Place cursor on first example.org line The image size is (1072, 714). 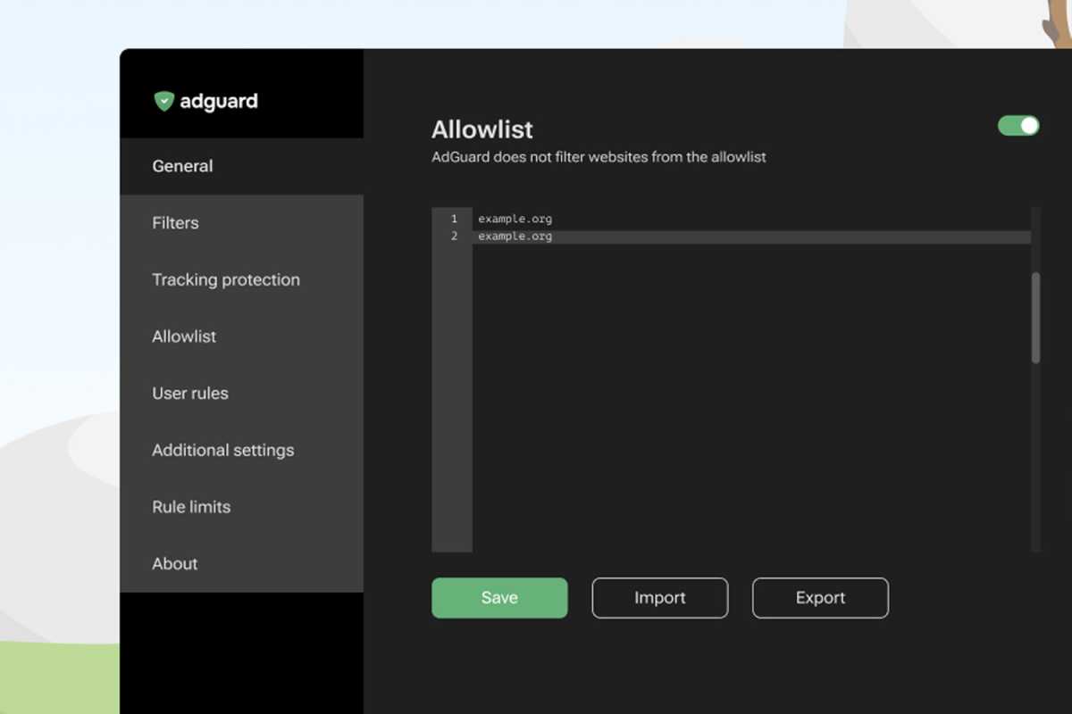pos(515,219)
